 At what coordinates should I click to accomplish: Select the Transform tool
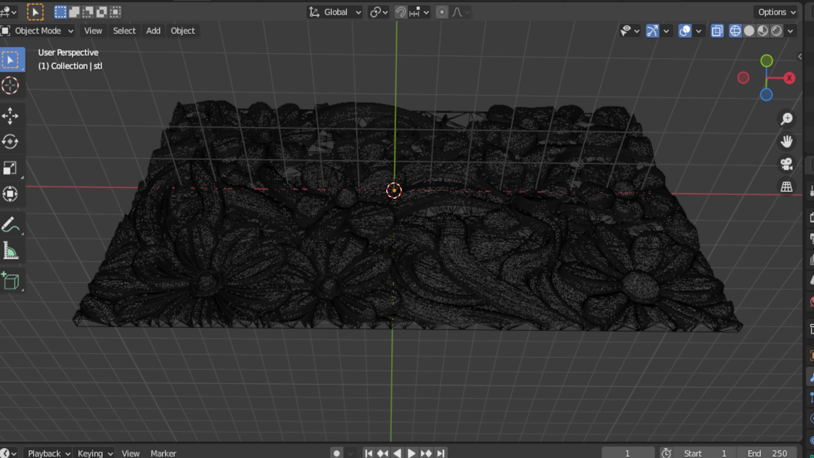(x=11, y=194)
